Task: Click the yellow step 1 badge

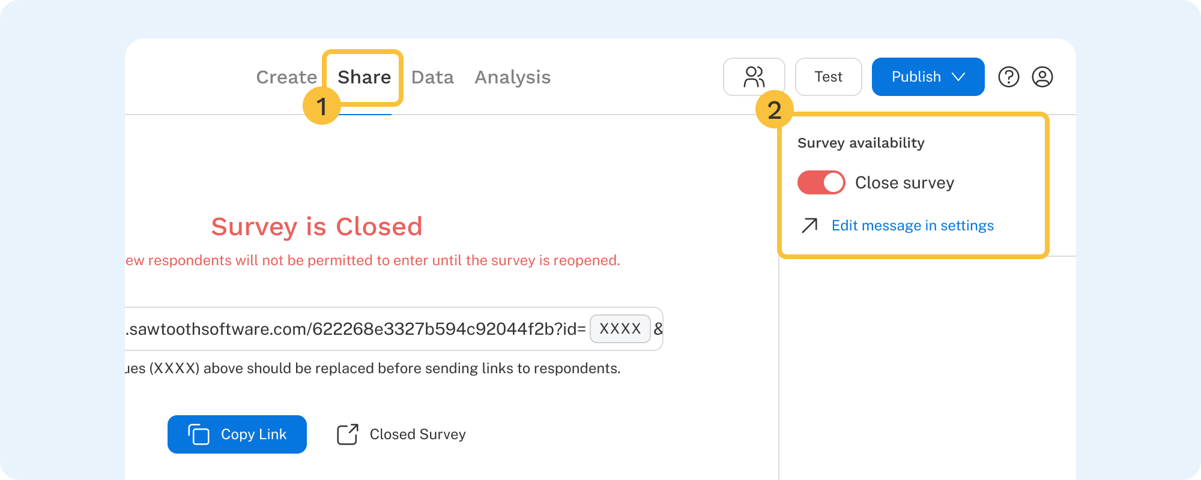Action: click(x=322, y=106)
